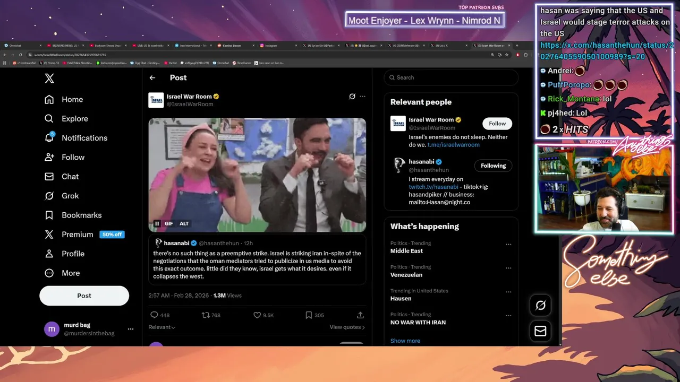Open Profile in the sidebar
Screen dimensions: 680x382
(64, 254)
